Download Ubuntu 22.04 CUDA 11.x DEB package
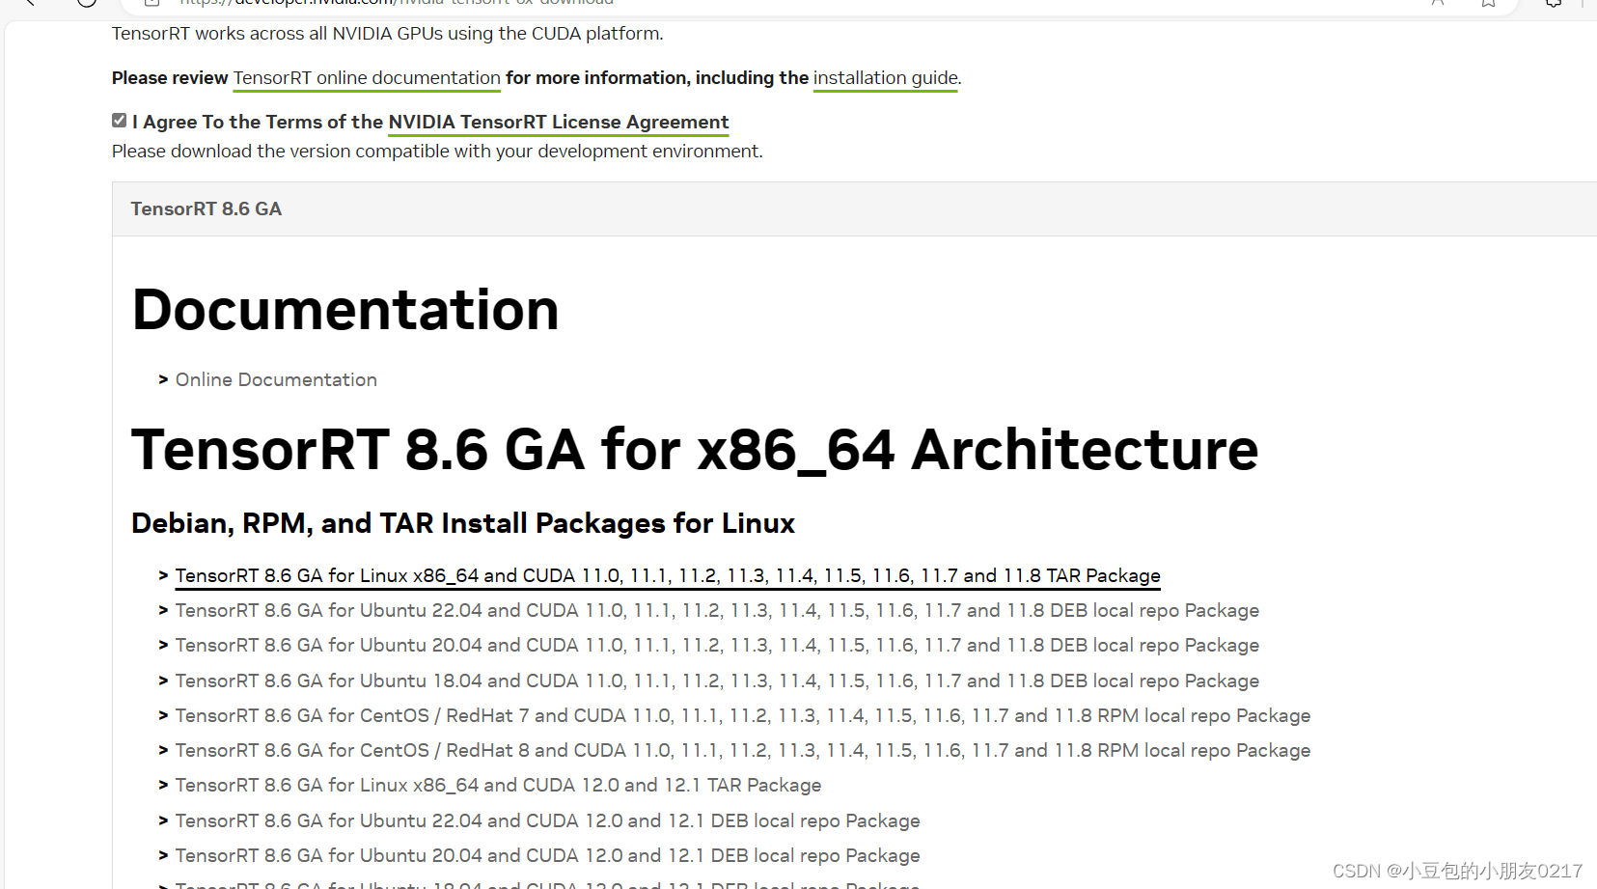Image resolution: width=1597 pixels, height=889 pixels. pyautogui.click(x=717, y=611)
